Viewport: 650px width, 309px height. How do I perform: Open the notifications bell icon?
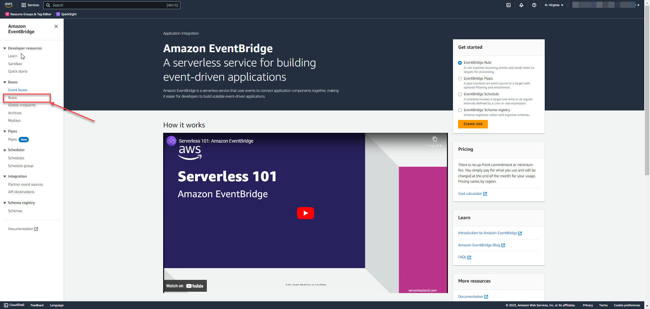(x=521, y=5)
